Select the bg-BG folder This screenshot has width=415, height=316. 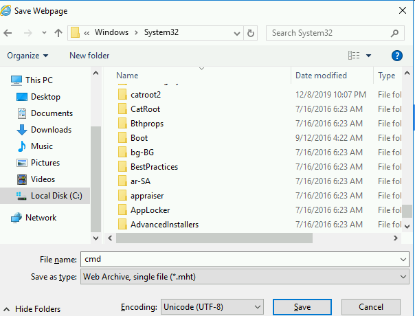[142, 153]
